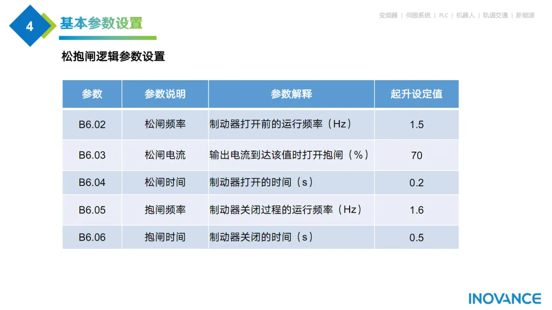
Task: Click the 松抱闸逻辑参数设置 subtitle
Action: pyautogui.click(x=113, y=57)
